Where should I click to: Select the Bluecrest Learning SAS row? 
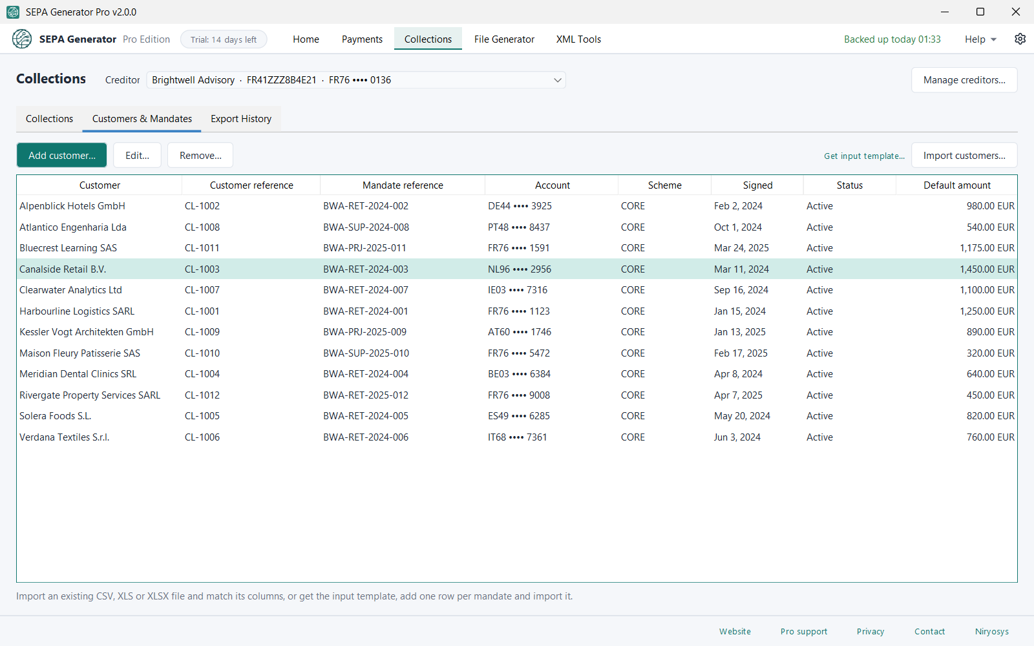(517, 248)
